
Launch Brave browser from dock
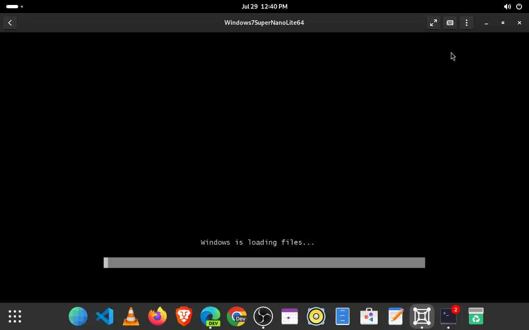(x=184, y=316)
